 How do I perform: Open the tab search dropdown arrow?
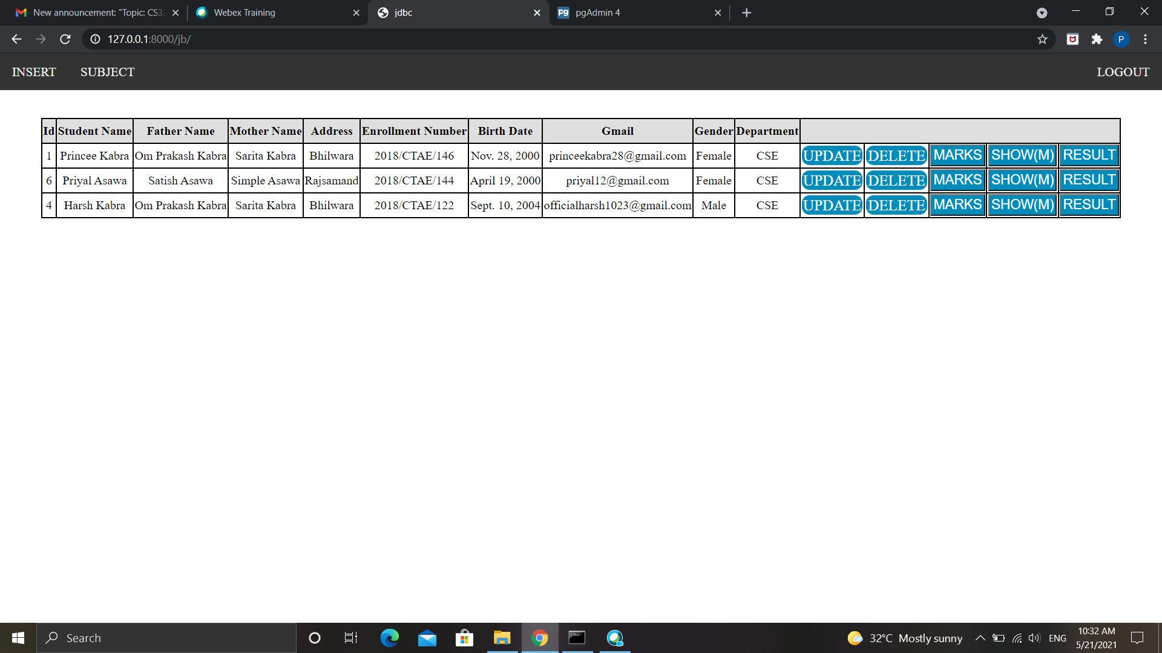pos(1042,13)
